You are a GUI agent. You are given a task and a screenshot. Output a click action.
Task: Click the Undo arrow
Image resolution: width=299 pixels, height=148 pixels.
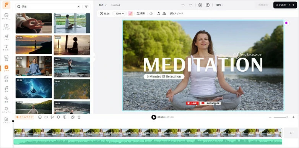(x=183, y=5)
